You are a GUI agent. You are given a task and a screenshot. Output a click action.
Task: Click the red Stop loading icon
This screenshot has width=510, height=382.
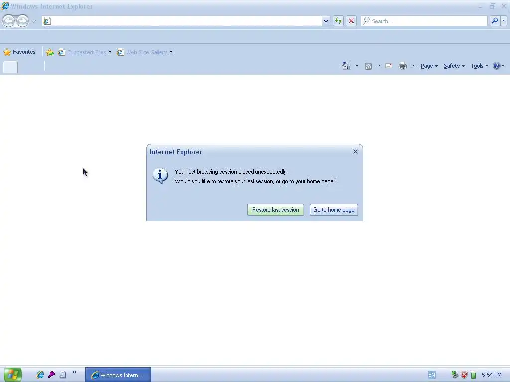[x=351, y=21]
